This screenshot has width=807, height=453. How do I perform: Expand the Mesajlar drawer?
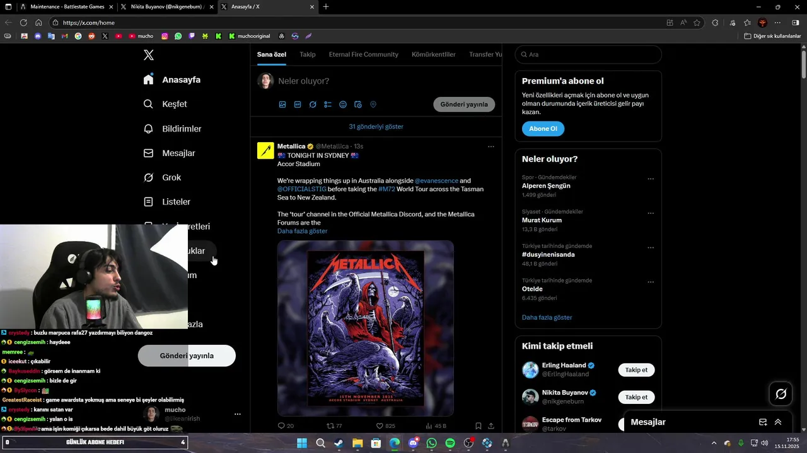pyautogui.click(x=778, y=422)
